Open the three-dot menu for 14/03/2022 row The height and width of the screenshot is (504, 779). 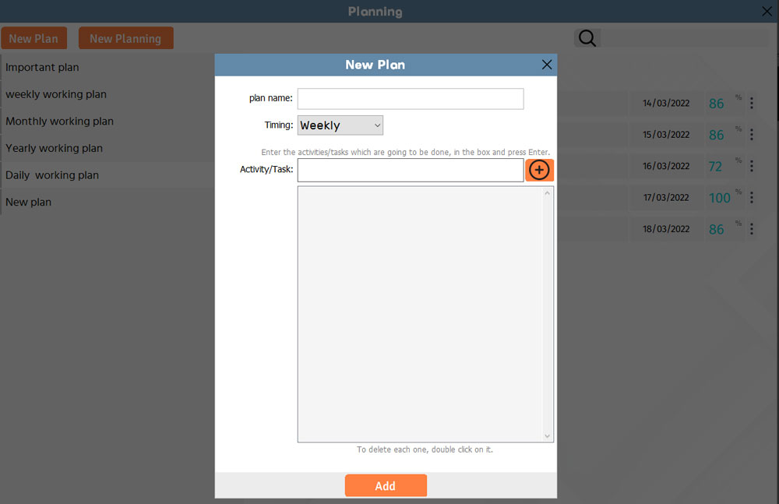point(752,103)
